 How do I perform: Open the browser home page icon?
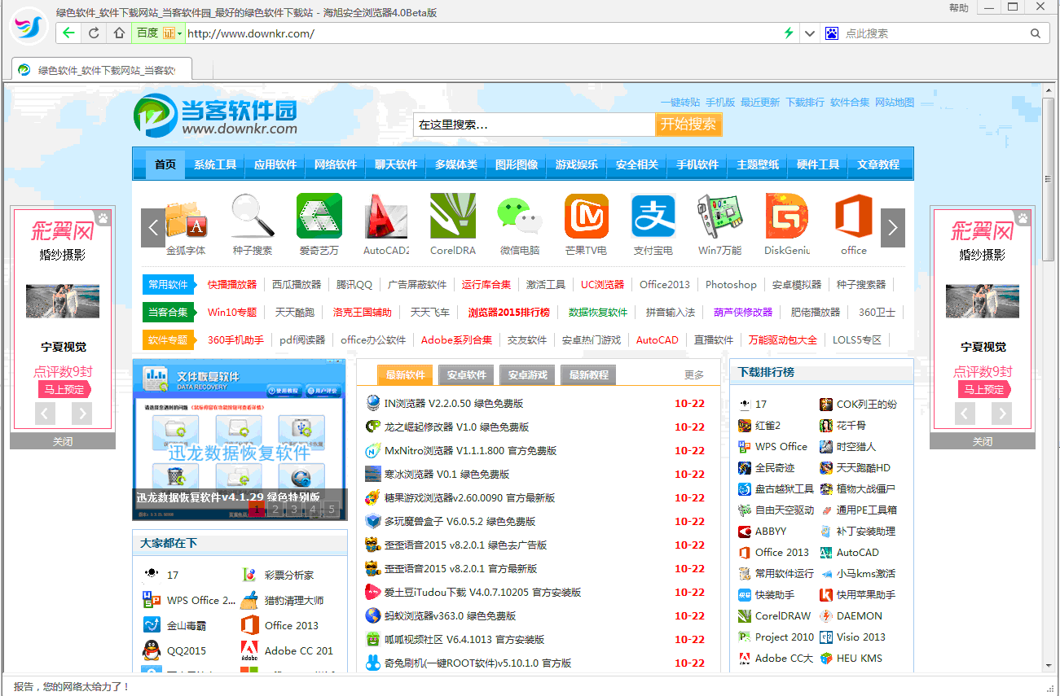point(119,33)
